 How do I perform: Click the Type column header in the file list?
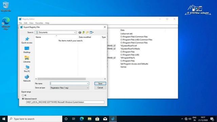[x=104, y=37]
